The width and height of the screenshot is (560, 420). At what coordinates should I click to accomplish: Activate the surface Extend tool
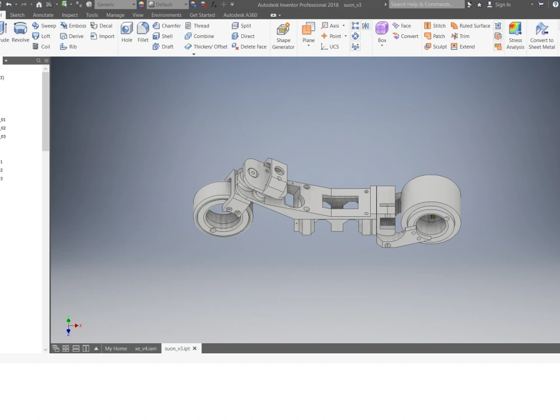click(x=463, y=46)
